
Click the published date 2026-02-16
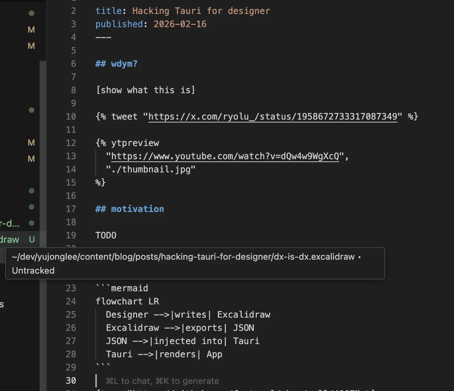click(x=180, y=24)
